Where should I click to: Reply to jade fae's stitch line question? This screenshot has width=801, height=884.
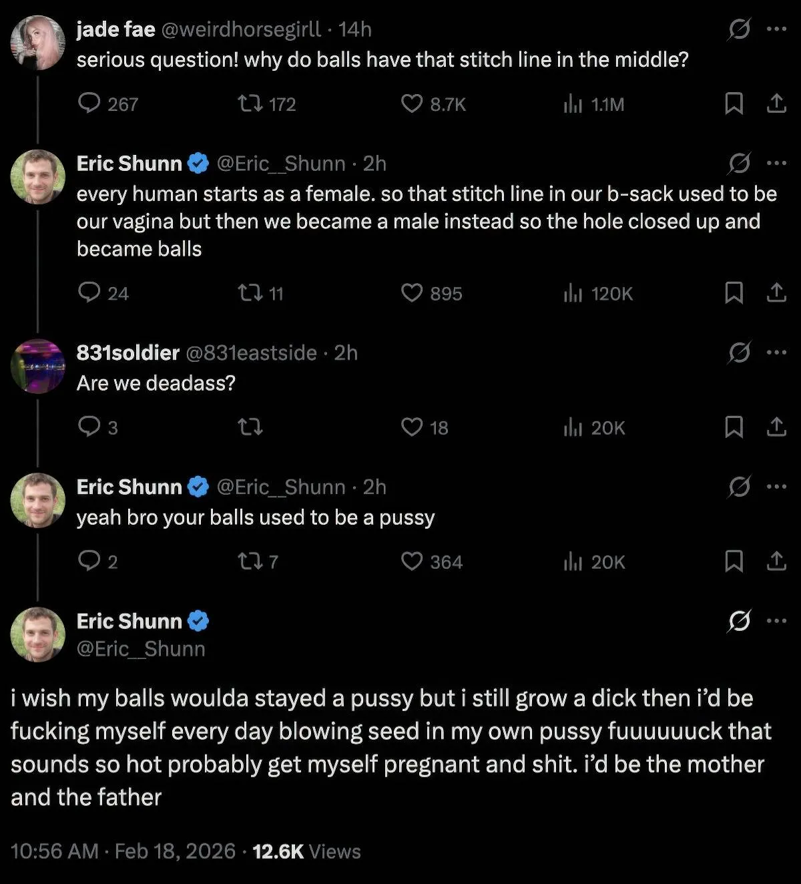point(89,103)
